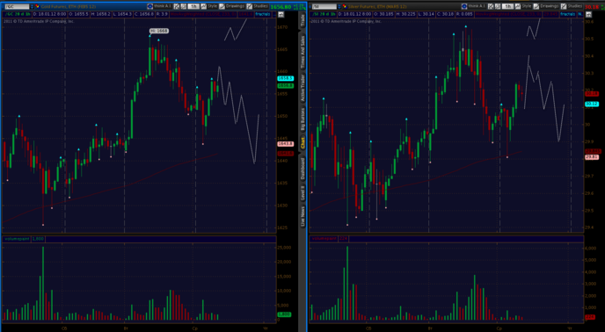Click the think A.I. circle icon on the silver chart
This screenshot has width=605, height=332.
point(464,6)
